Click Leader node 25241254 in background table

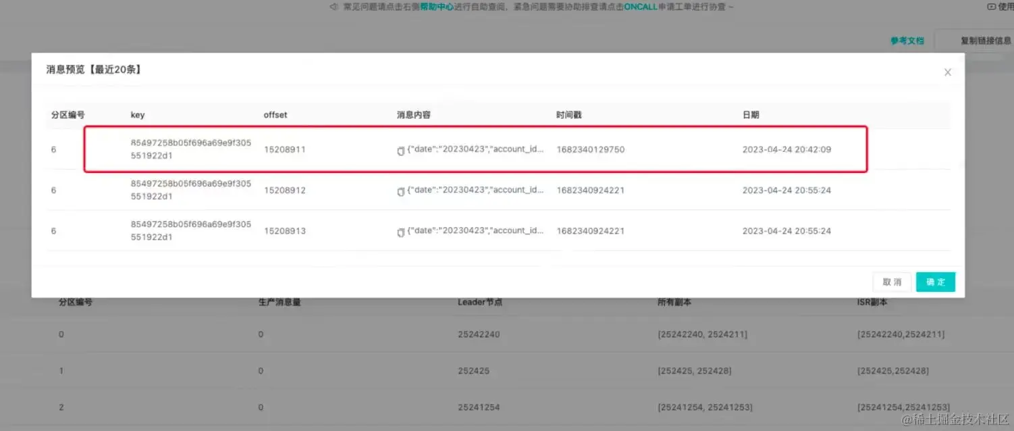coord(479,407)
